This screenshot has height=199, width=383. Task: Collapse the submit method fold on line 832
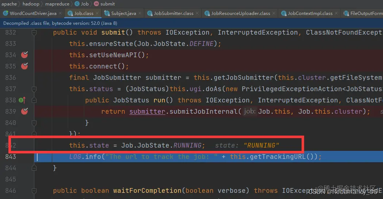coord(34,32)
